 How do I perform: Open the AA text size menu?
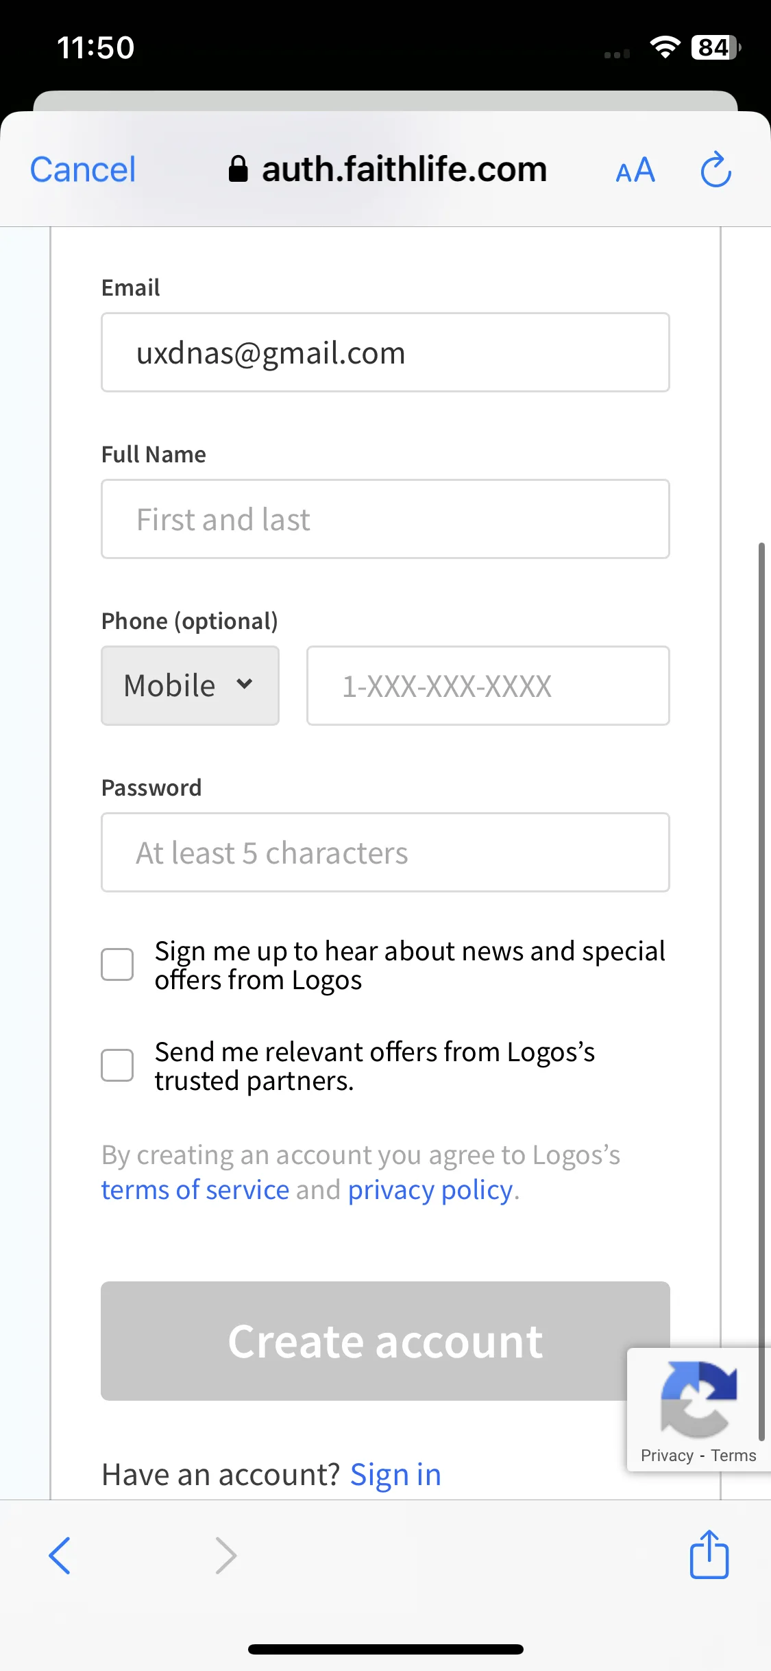pos(635,170)
